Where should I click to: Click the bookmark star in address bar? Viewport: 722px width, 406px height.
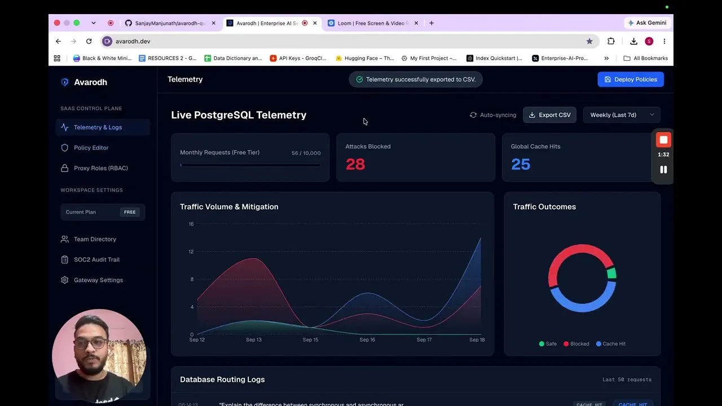[589, 41]
